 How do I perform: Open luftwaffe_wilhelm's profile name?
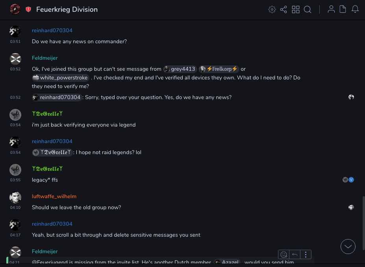coord(54,196)
